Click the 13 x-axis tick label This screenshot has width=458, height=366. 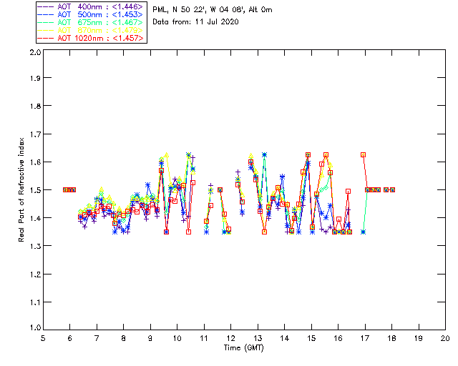click(258, 338)
